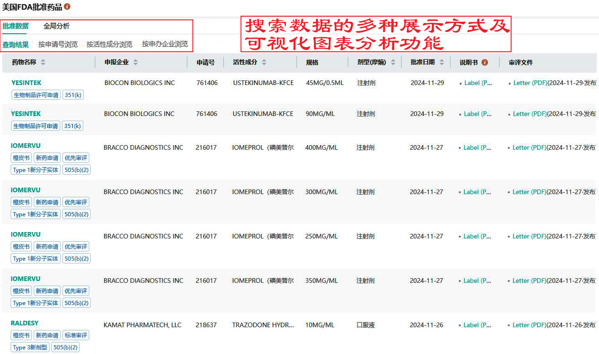
Task: Click the 口服液 dosage form cell
Action: tap(365, 325)
